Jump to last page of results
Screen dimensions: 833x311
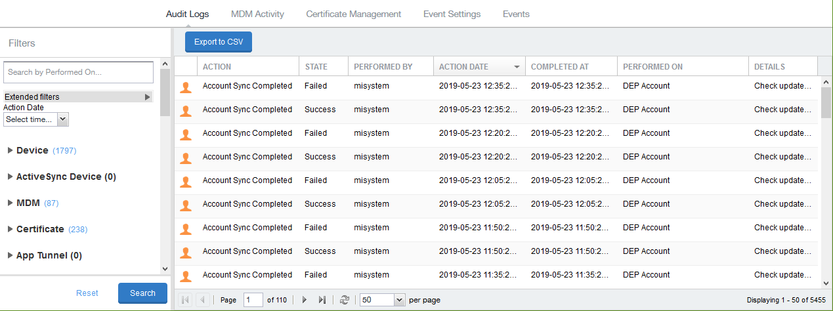[x=322, y=300]
